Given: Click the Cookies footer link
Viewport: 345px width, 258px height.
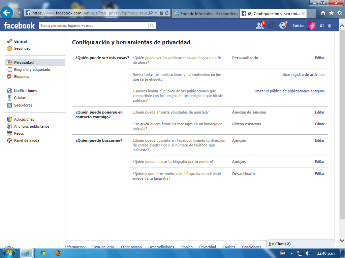Looking at the screenshot, I should [229, 247].
